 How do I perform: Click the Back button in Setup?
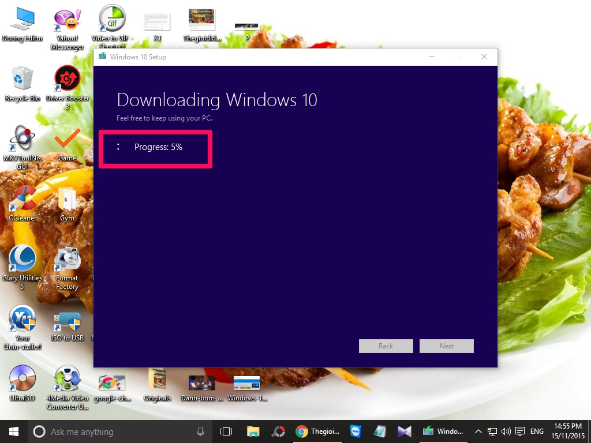point(386,346)
